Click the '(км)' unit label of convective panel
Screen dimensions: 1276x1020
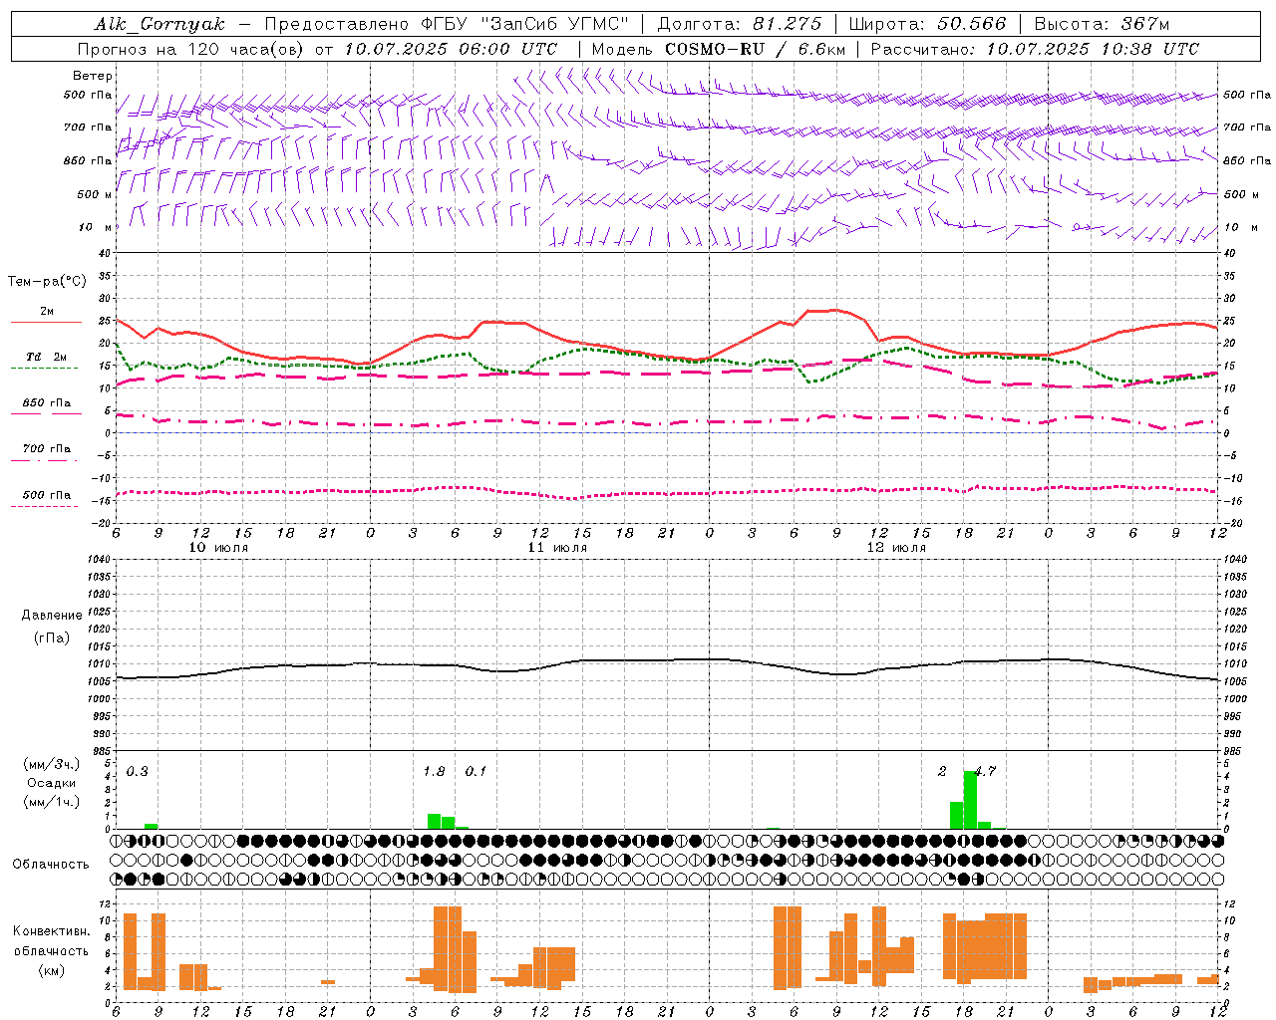pyautogui.click(x=51, y=970)
